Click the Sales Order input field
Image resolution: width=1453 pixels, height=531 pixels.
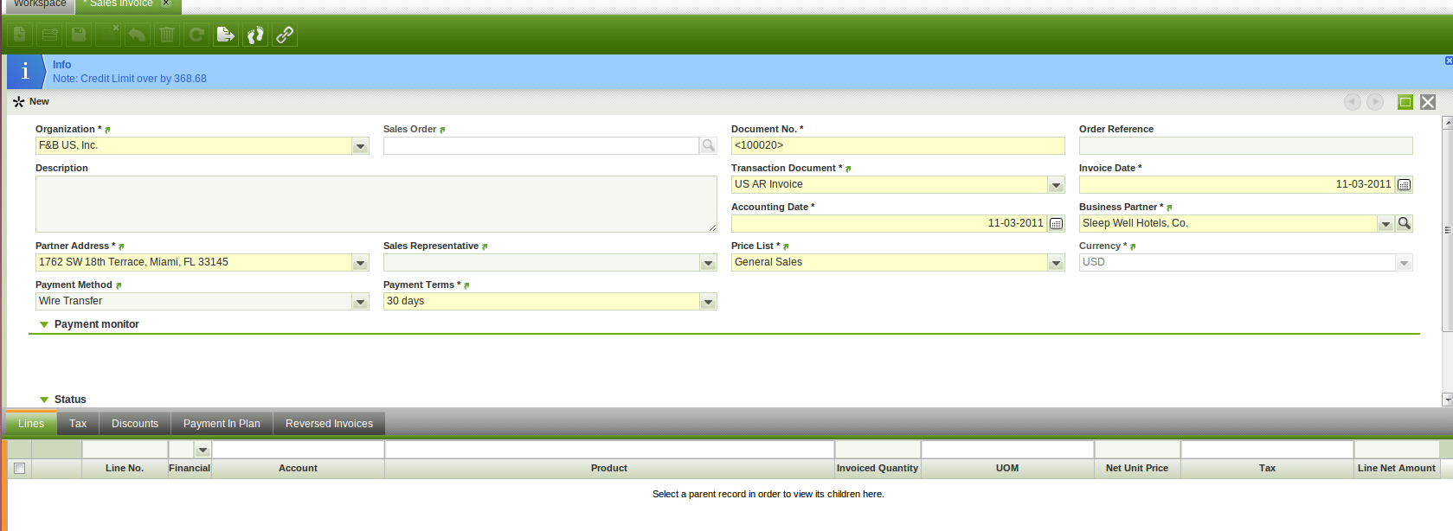click(541, 145)
